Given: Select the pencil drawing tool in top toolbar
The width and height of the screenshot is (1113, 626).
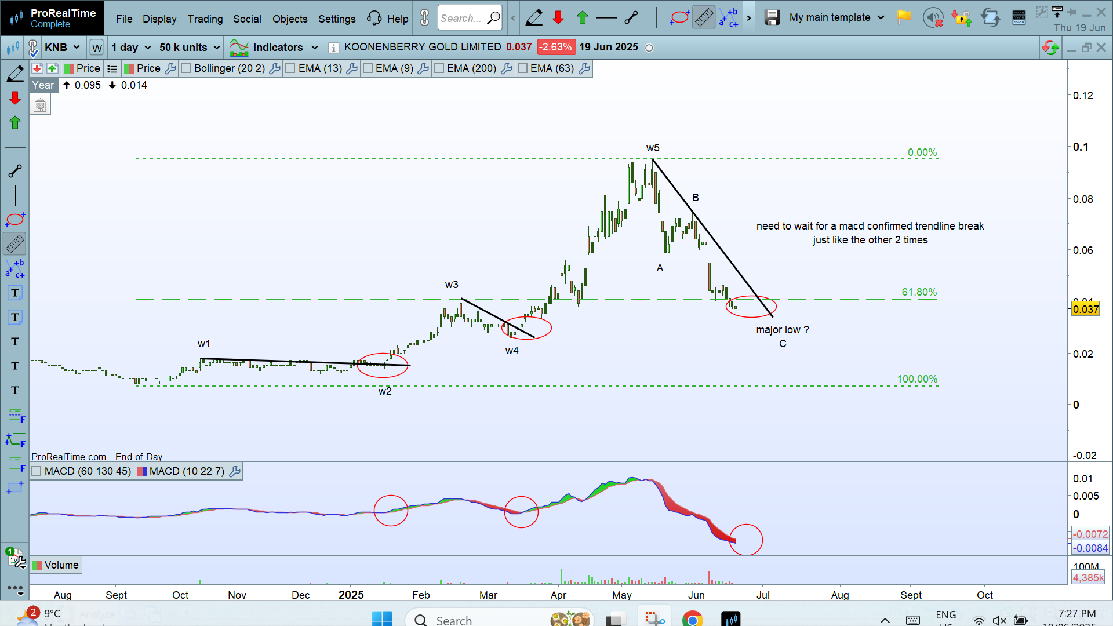Looking at the screenshot, I should pos(534,18).
